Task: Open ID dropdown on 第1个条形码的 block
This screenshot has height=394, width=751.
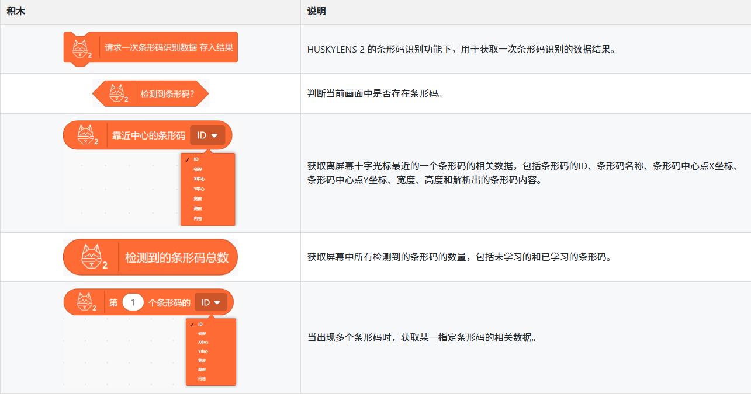Action: coord(211,302)
